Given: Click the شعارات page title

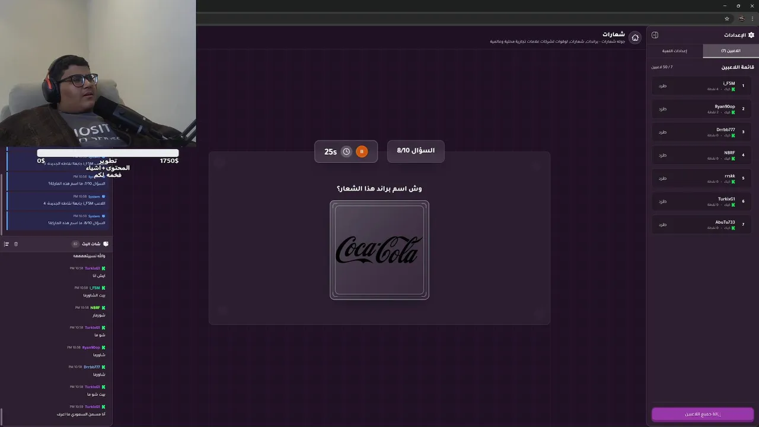Looking at the screenshot, I should (x=614, y=34).
